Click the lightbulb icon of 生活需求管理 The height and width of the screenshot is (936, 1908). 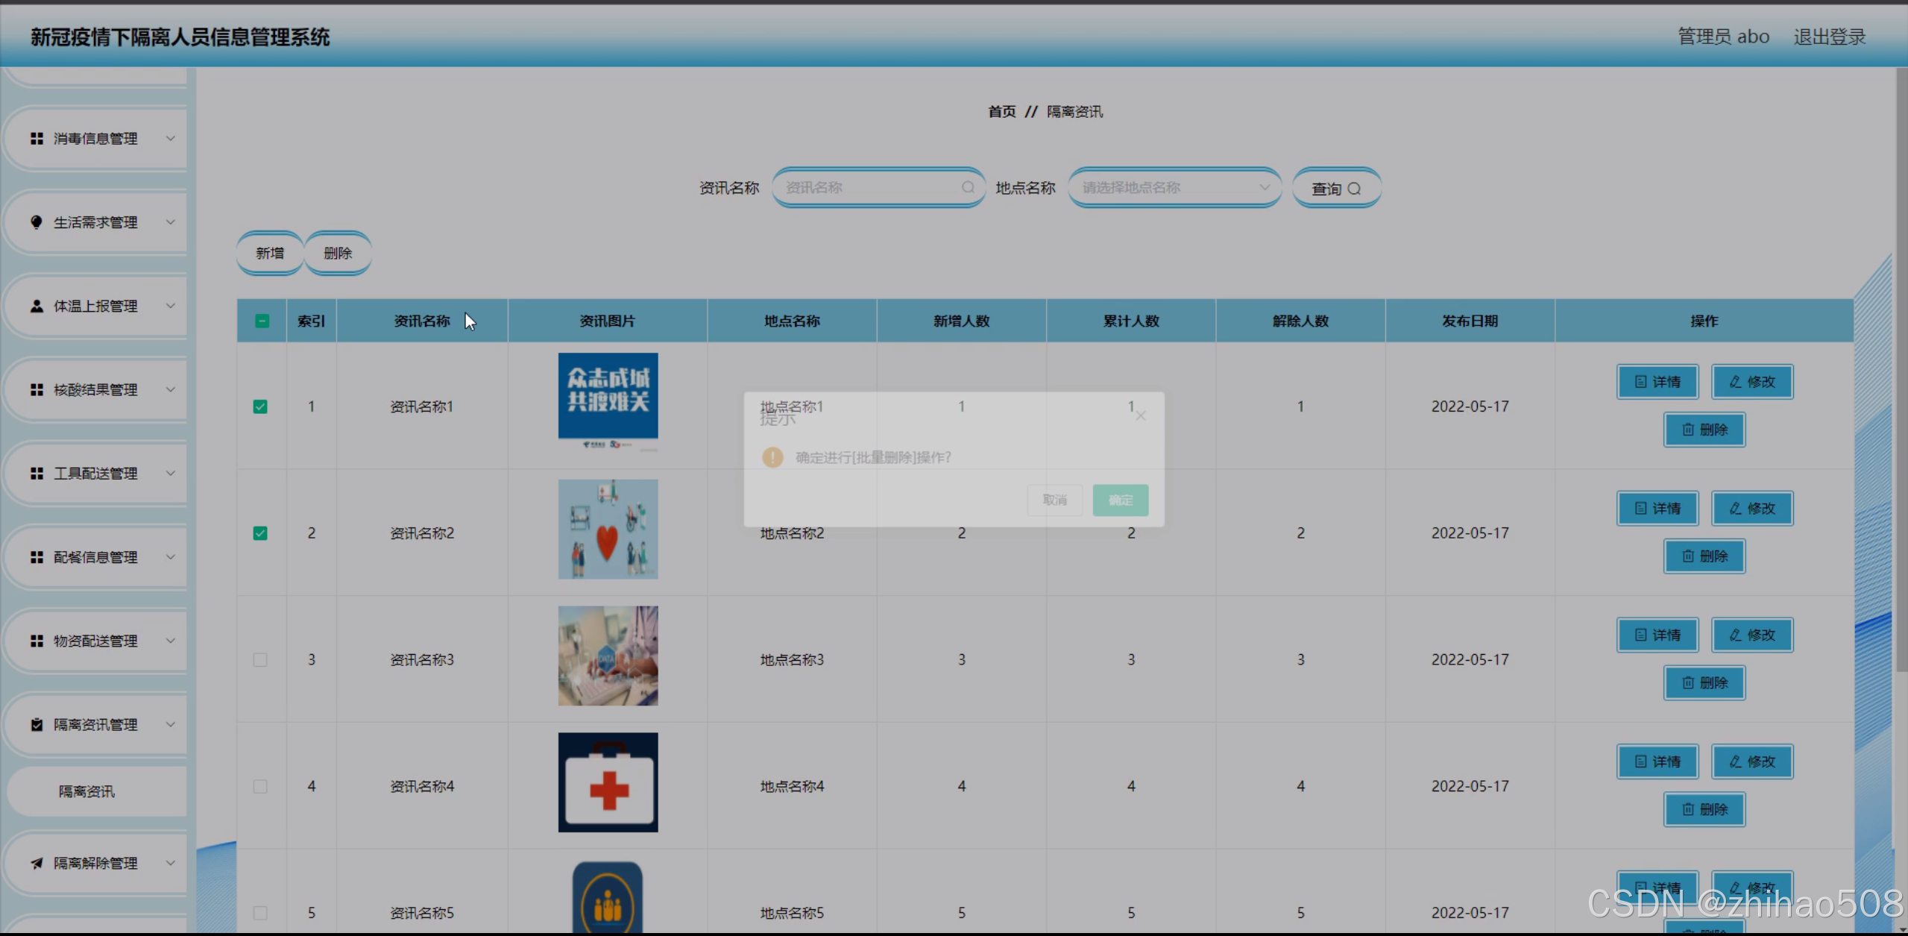[37, 222]
